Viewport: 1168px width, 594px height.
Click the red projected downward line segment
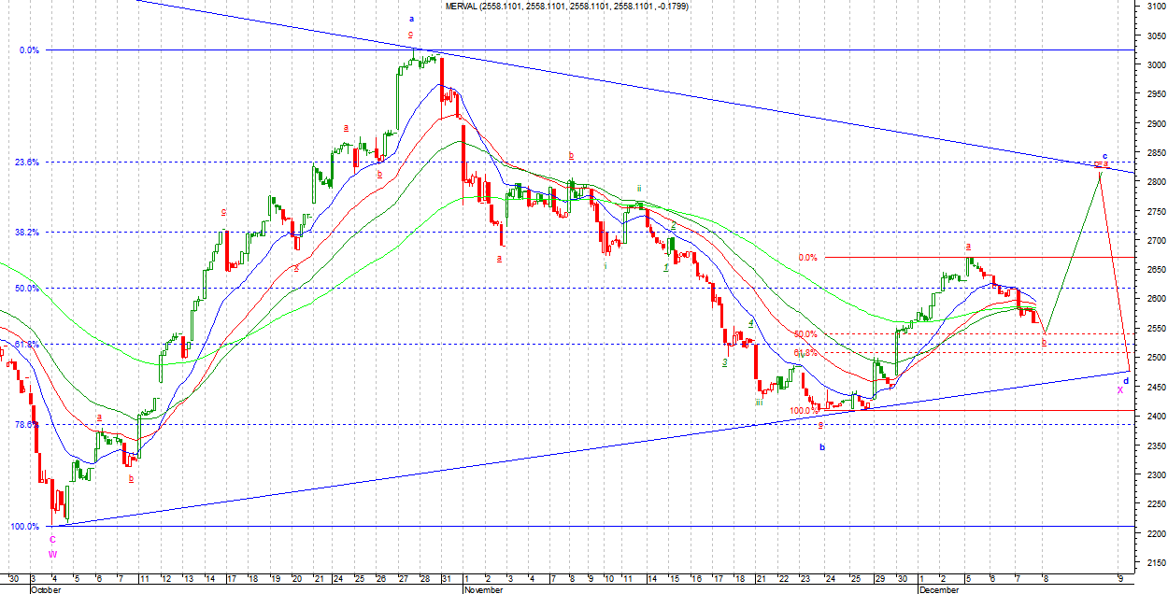tap(1115, 271)
